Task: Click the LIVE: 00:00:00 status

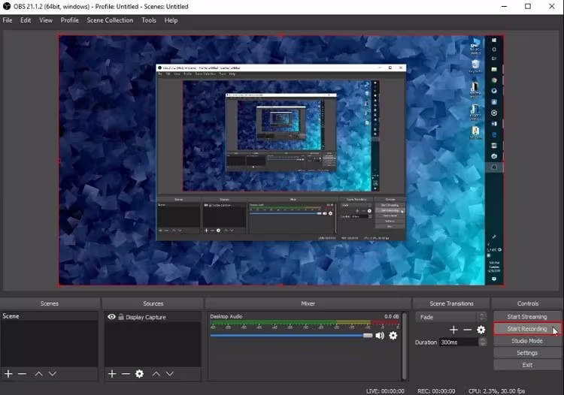Action: (x=385, y=391)
